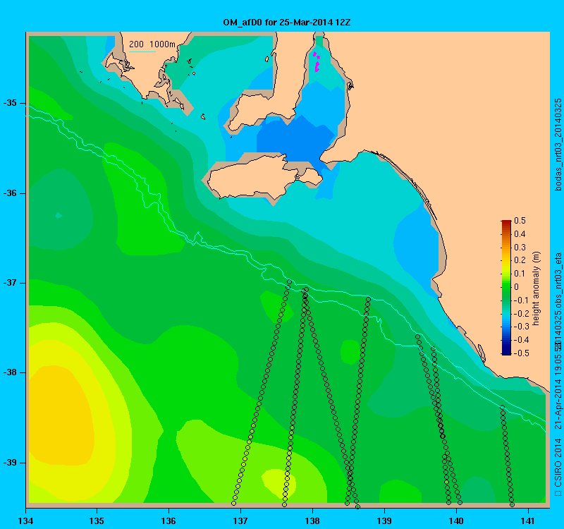
Task: Click the colorbar value 0.3
Action: pyautogui.click(x=520, y=248)
